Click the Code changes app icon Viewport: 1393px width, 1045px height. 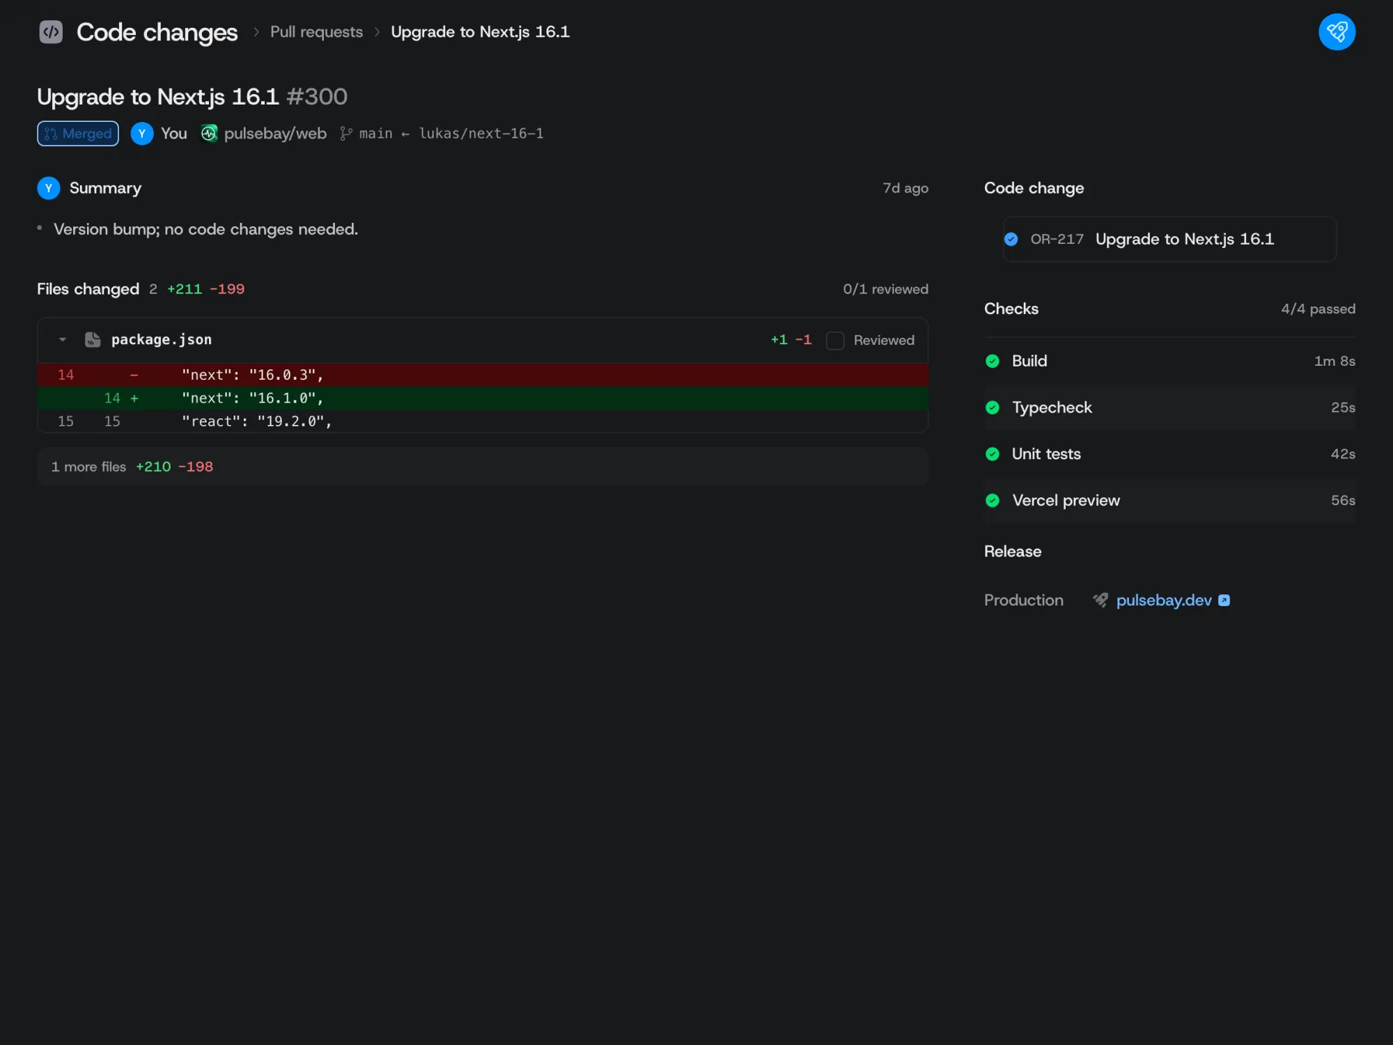pos(51,32)
